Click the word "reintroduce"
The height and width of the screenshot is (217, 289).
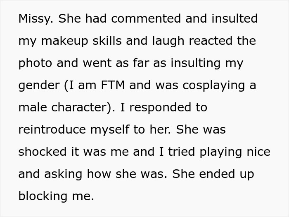pyautogui.click(x=52, y=130)
